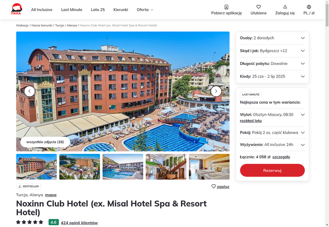Open Ulubione heart icon in header
This screenshot has width=329, height=227.
pos(259,7)
